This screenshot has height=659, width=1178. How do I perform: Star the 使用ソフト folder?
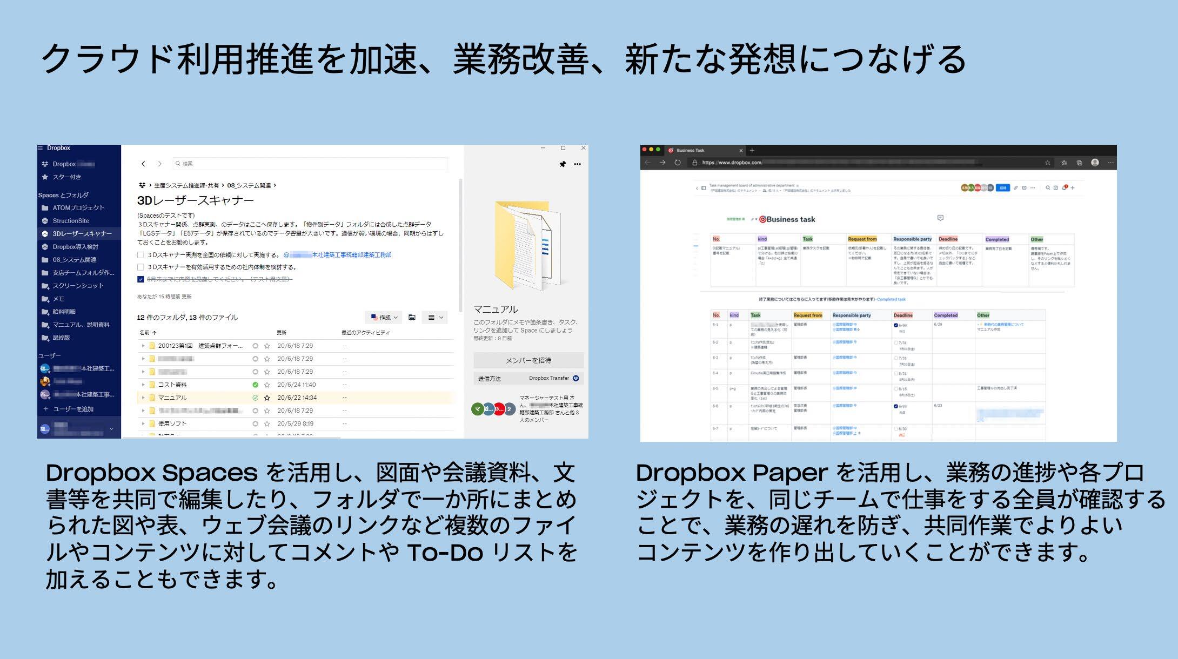(x=267, y=423)
